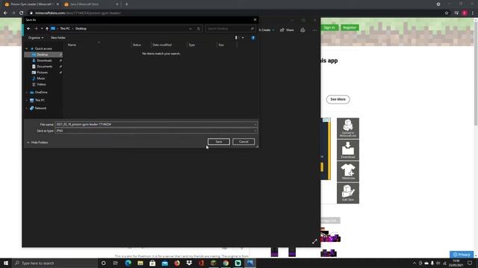Click the Cancel button in Save As dialog
The height and width of the screenshot is (268, 478).
(243, 141)
